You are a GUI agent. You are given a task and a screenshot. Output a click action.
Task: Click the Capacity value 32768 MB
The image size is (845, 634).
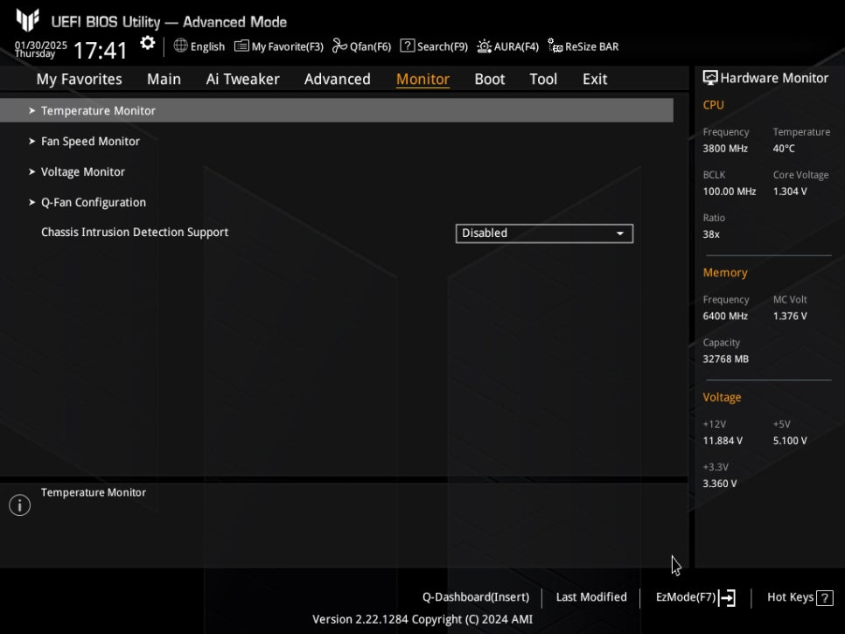[x=725, y=359]
